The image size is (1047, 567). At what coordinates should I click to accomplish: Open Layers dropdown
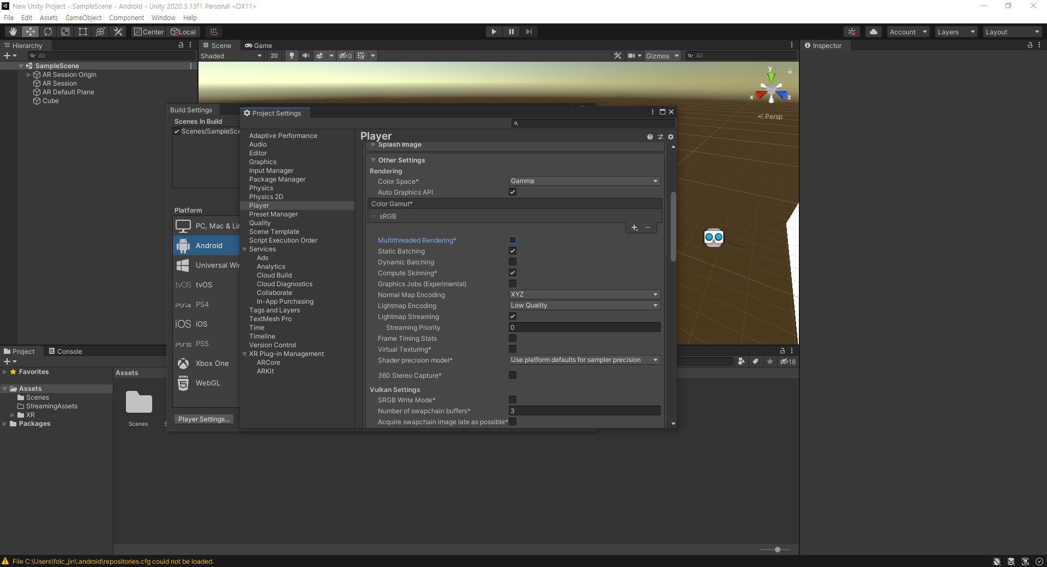[x=956, y=32]
